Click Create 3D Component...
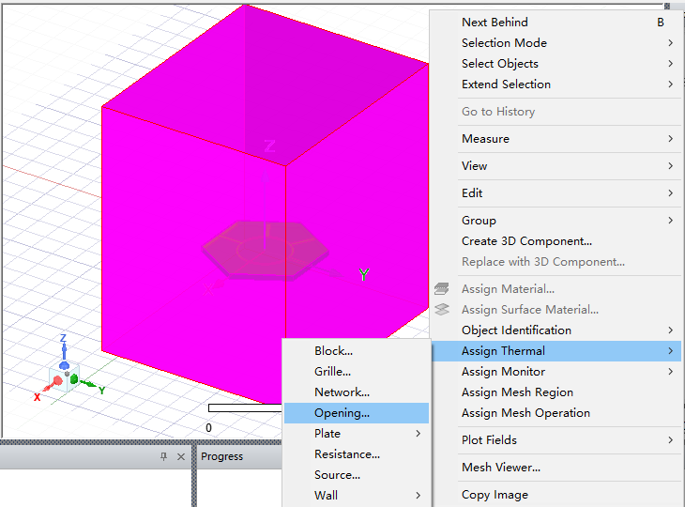 coord(526,241)
